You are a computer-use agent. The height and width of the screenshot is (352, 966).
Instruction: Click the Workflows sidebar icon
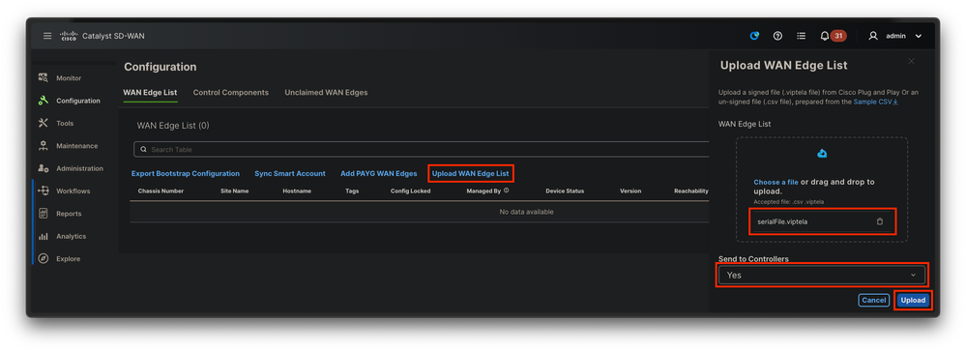(44, 191)
